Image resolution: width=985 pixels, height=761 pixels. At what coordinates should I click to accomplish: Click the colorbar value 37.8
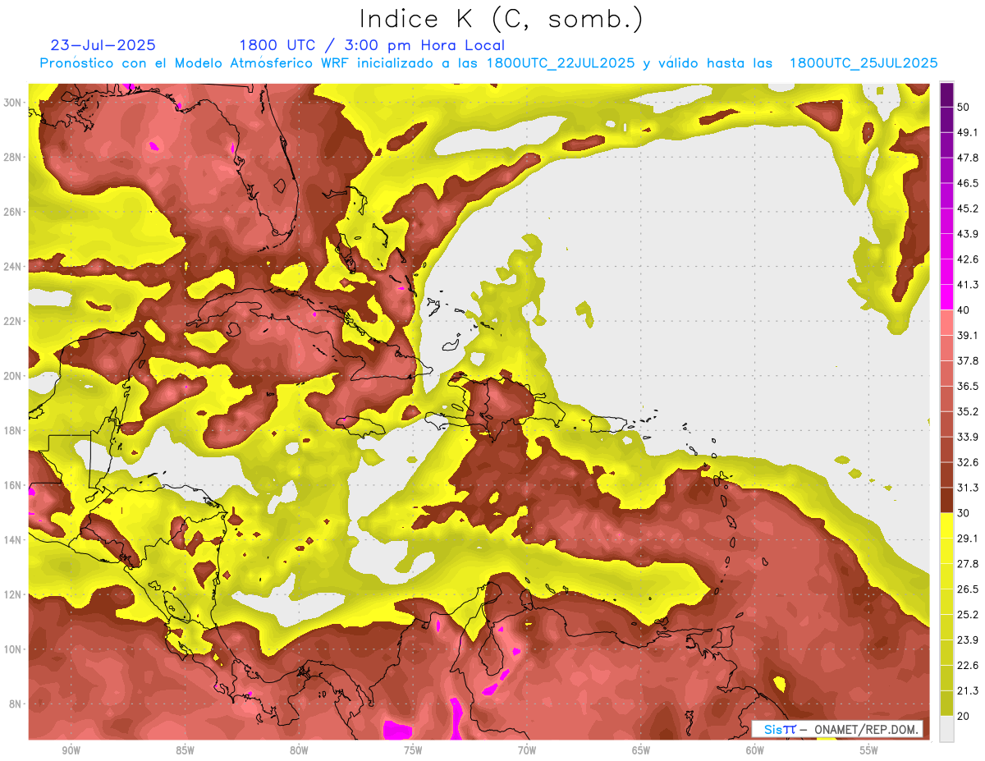point(968,360)
